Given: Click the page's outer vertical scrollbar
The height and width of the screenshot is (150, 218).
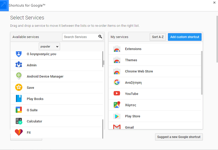Looking at the screenshot, I should tap(217, 39).
